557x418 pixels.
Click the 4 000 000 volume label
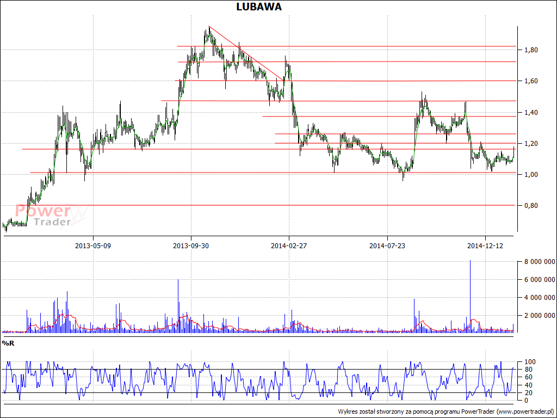click(x=540, y=298)
